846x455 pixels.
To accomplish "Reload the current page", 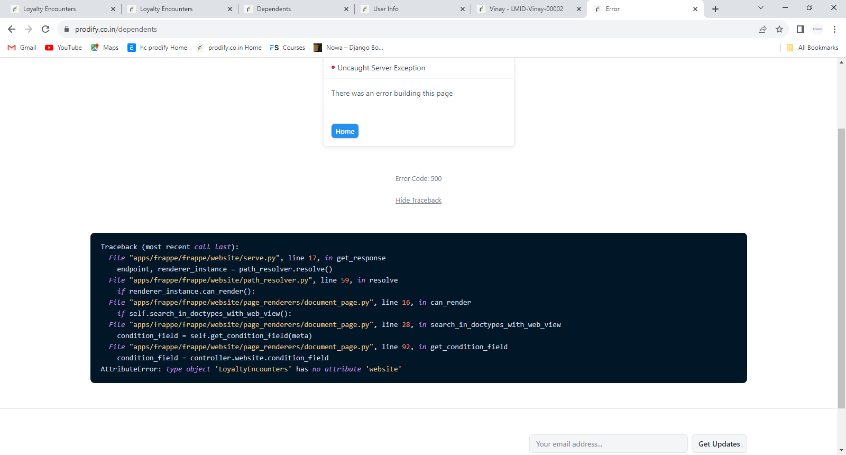I will point(45,29).
